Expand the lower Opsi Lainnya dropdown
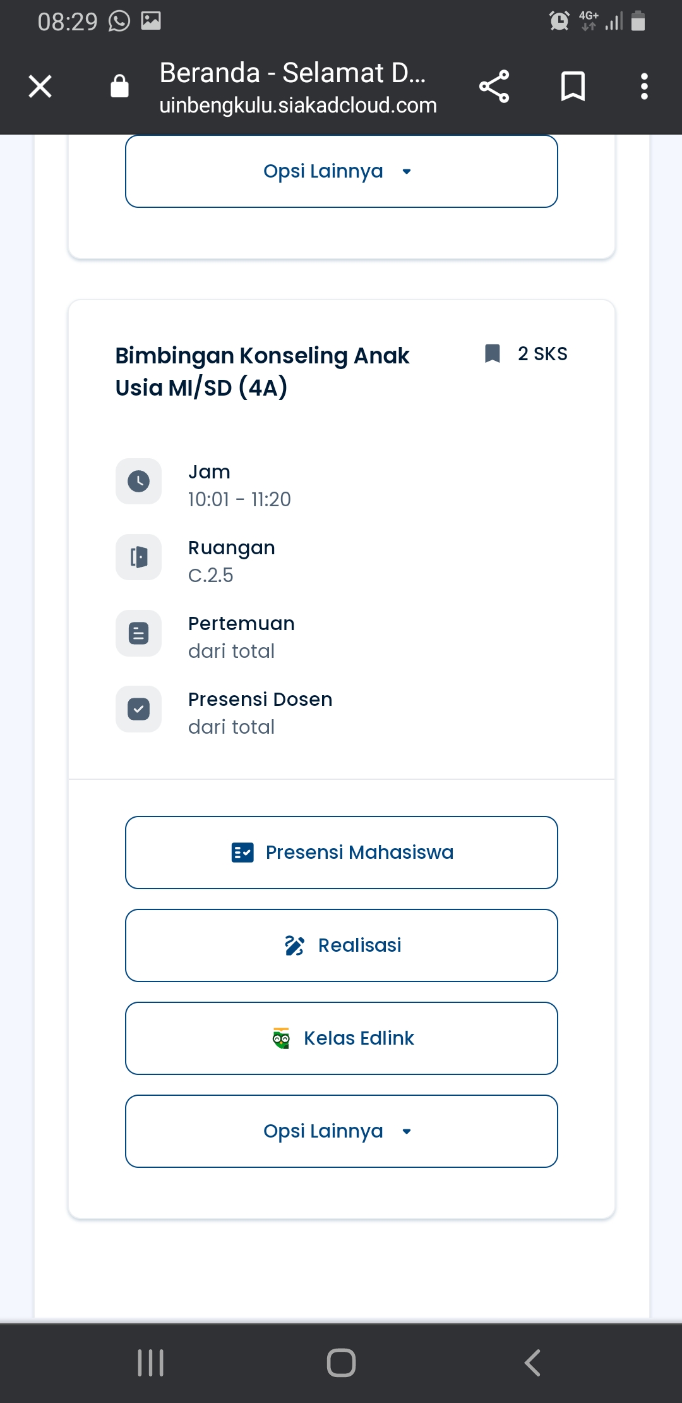The height and width of the screenshot is (1403, 682). (x=341, y=1131)
